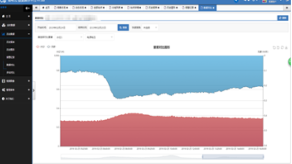
Task: Open the first comparison parameter dropdown
Action: pos(69,37)
